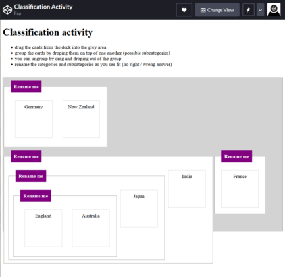Screen dimensions: 285x277
Task: Select the Germany card
Action: (x=34, y=119)
